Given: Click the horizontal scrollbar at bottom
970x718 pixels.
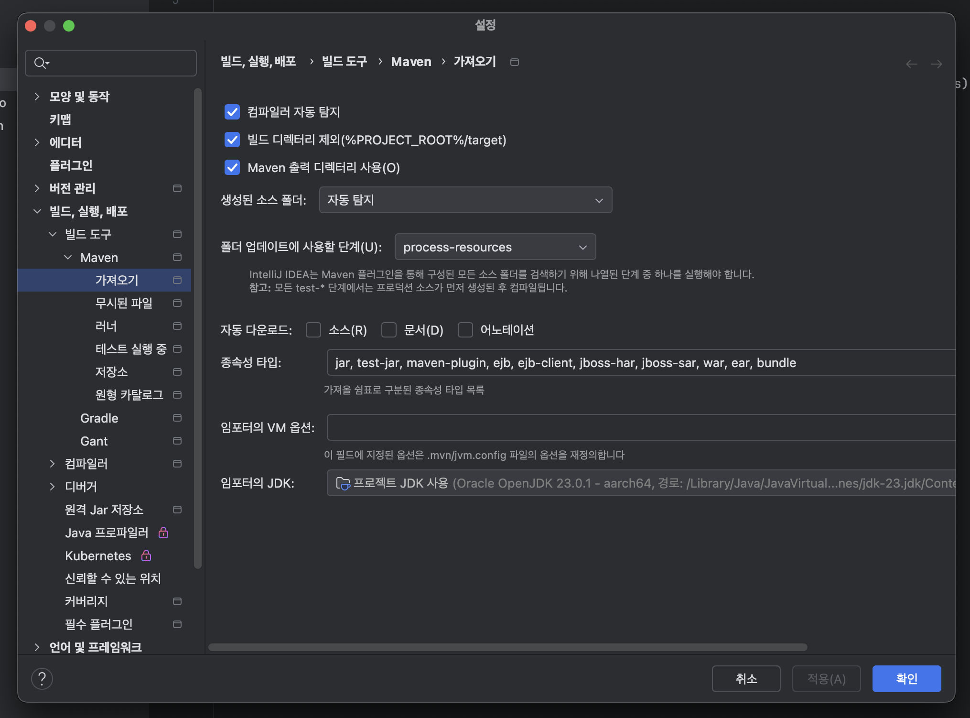Looking at the screenshot, I should point(507,647).
